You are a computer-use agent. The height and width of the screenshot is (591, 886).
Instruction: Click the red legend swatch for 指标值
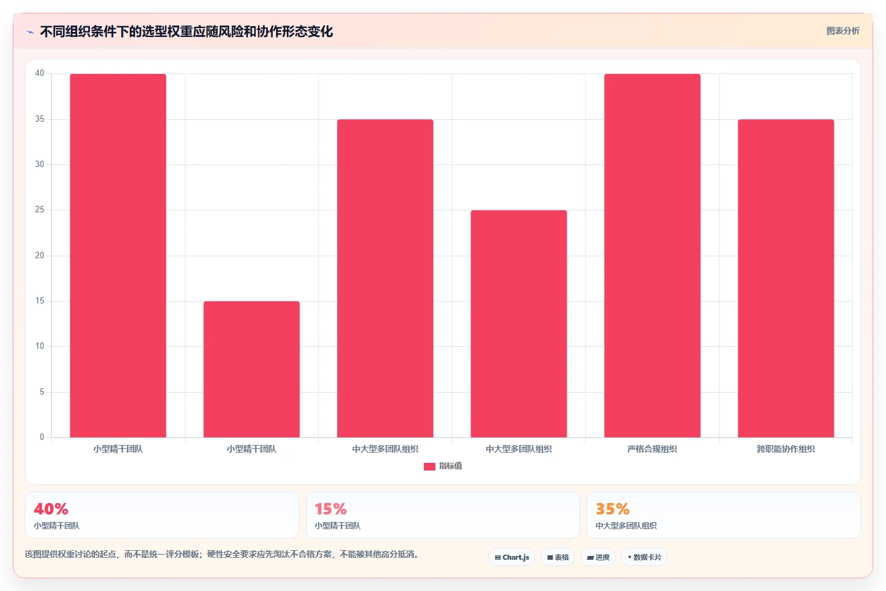click(x=430, y=467)
